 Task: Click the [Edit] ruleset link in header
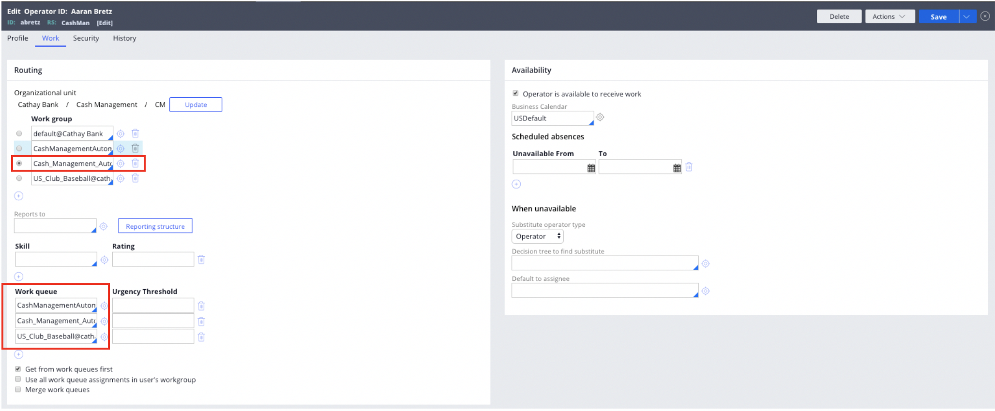coord(105,23)
